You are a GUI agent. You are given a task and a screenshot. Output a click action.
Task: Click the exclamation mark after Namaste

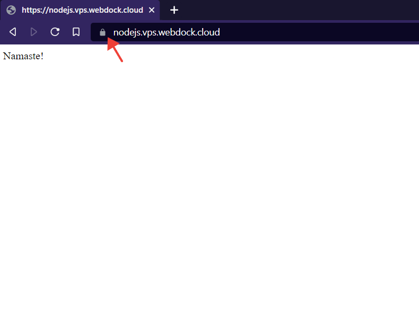click(42, 56)
